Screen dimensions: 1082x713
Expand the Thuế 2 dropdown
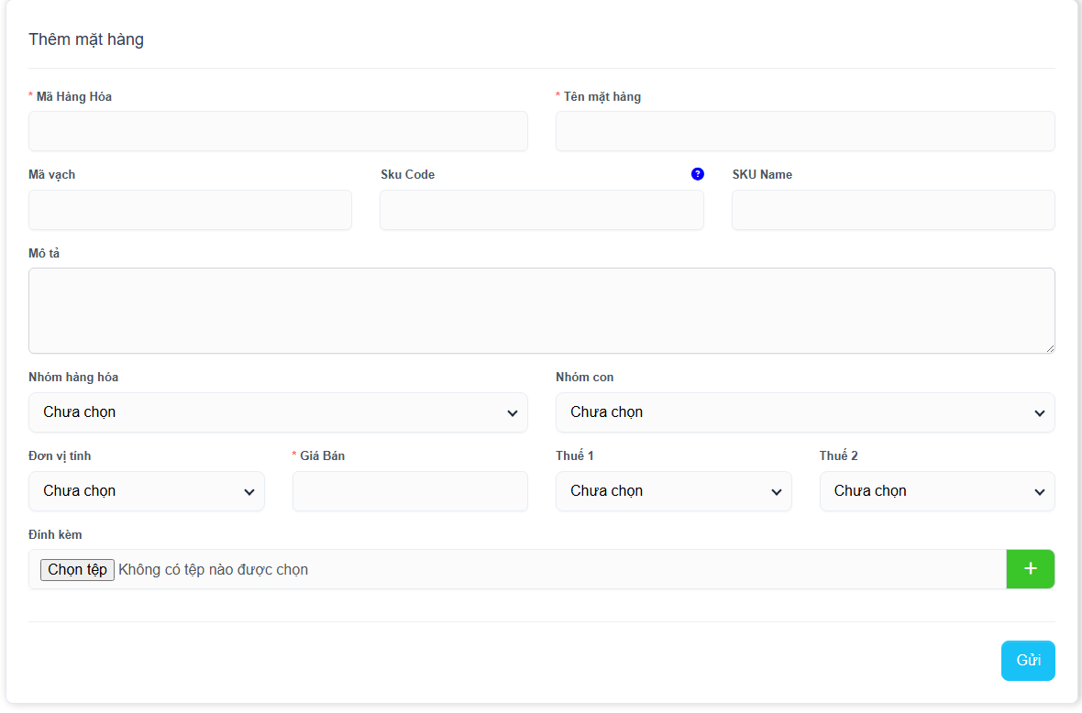(936, 491)
